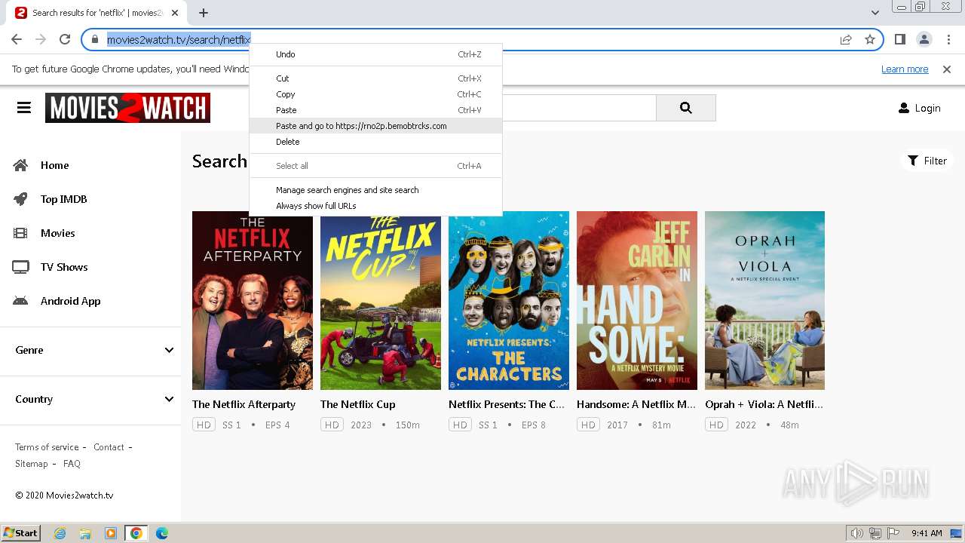Click the browser back arrow
The height and width of the screenshot is (543, 965).
pyautogui.click(x=17, y=39)
